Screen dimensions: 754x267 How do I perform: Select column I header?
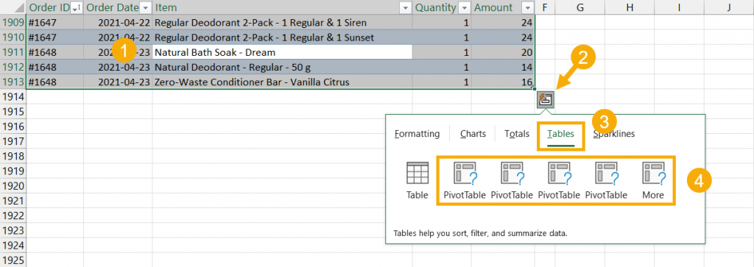point(678,7)
